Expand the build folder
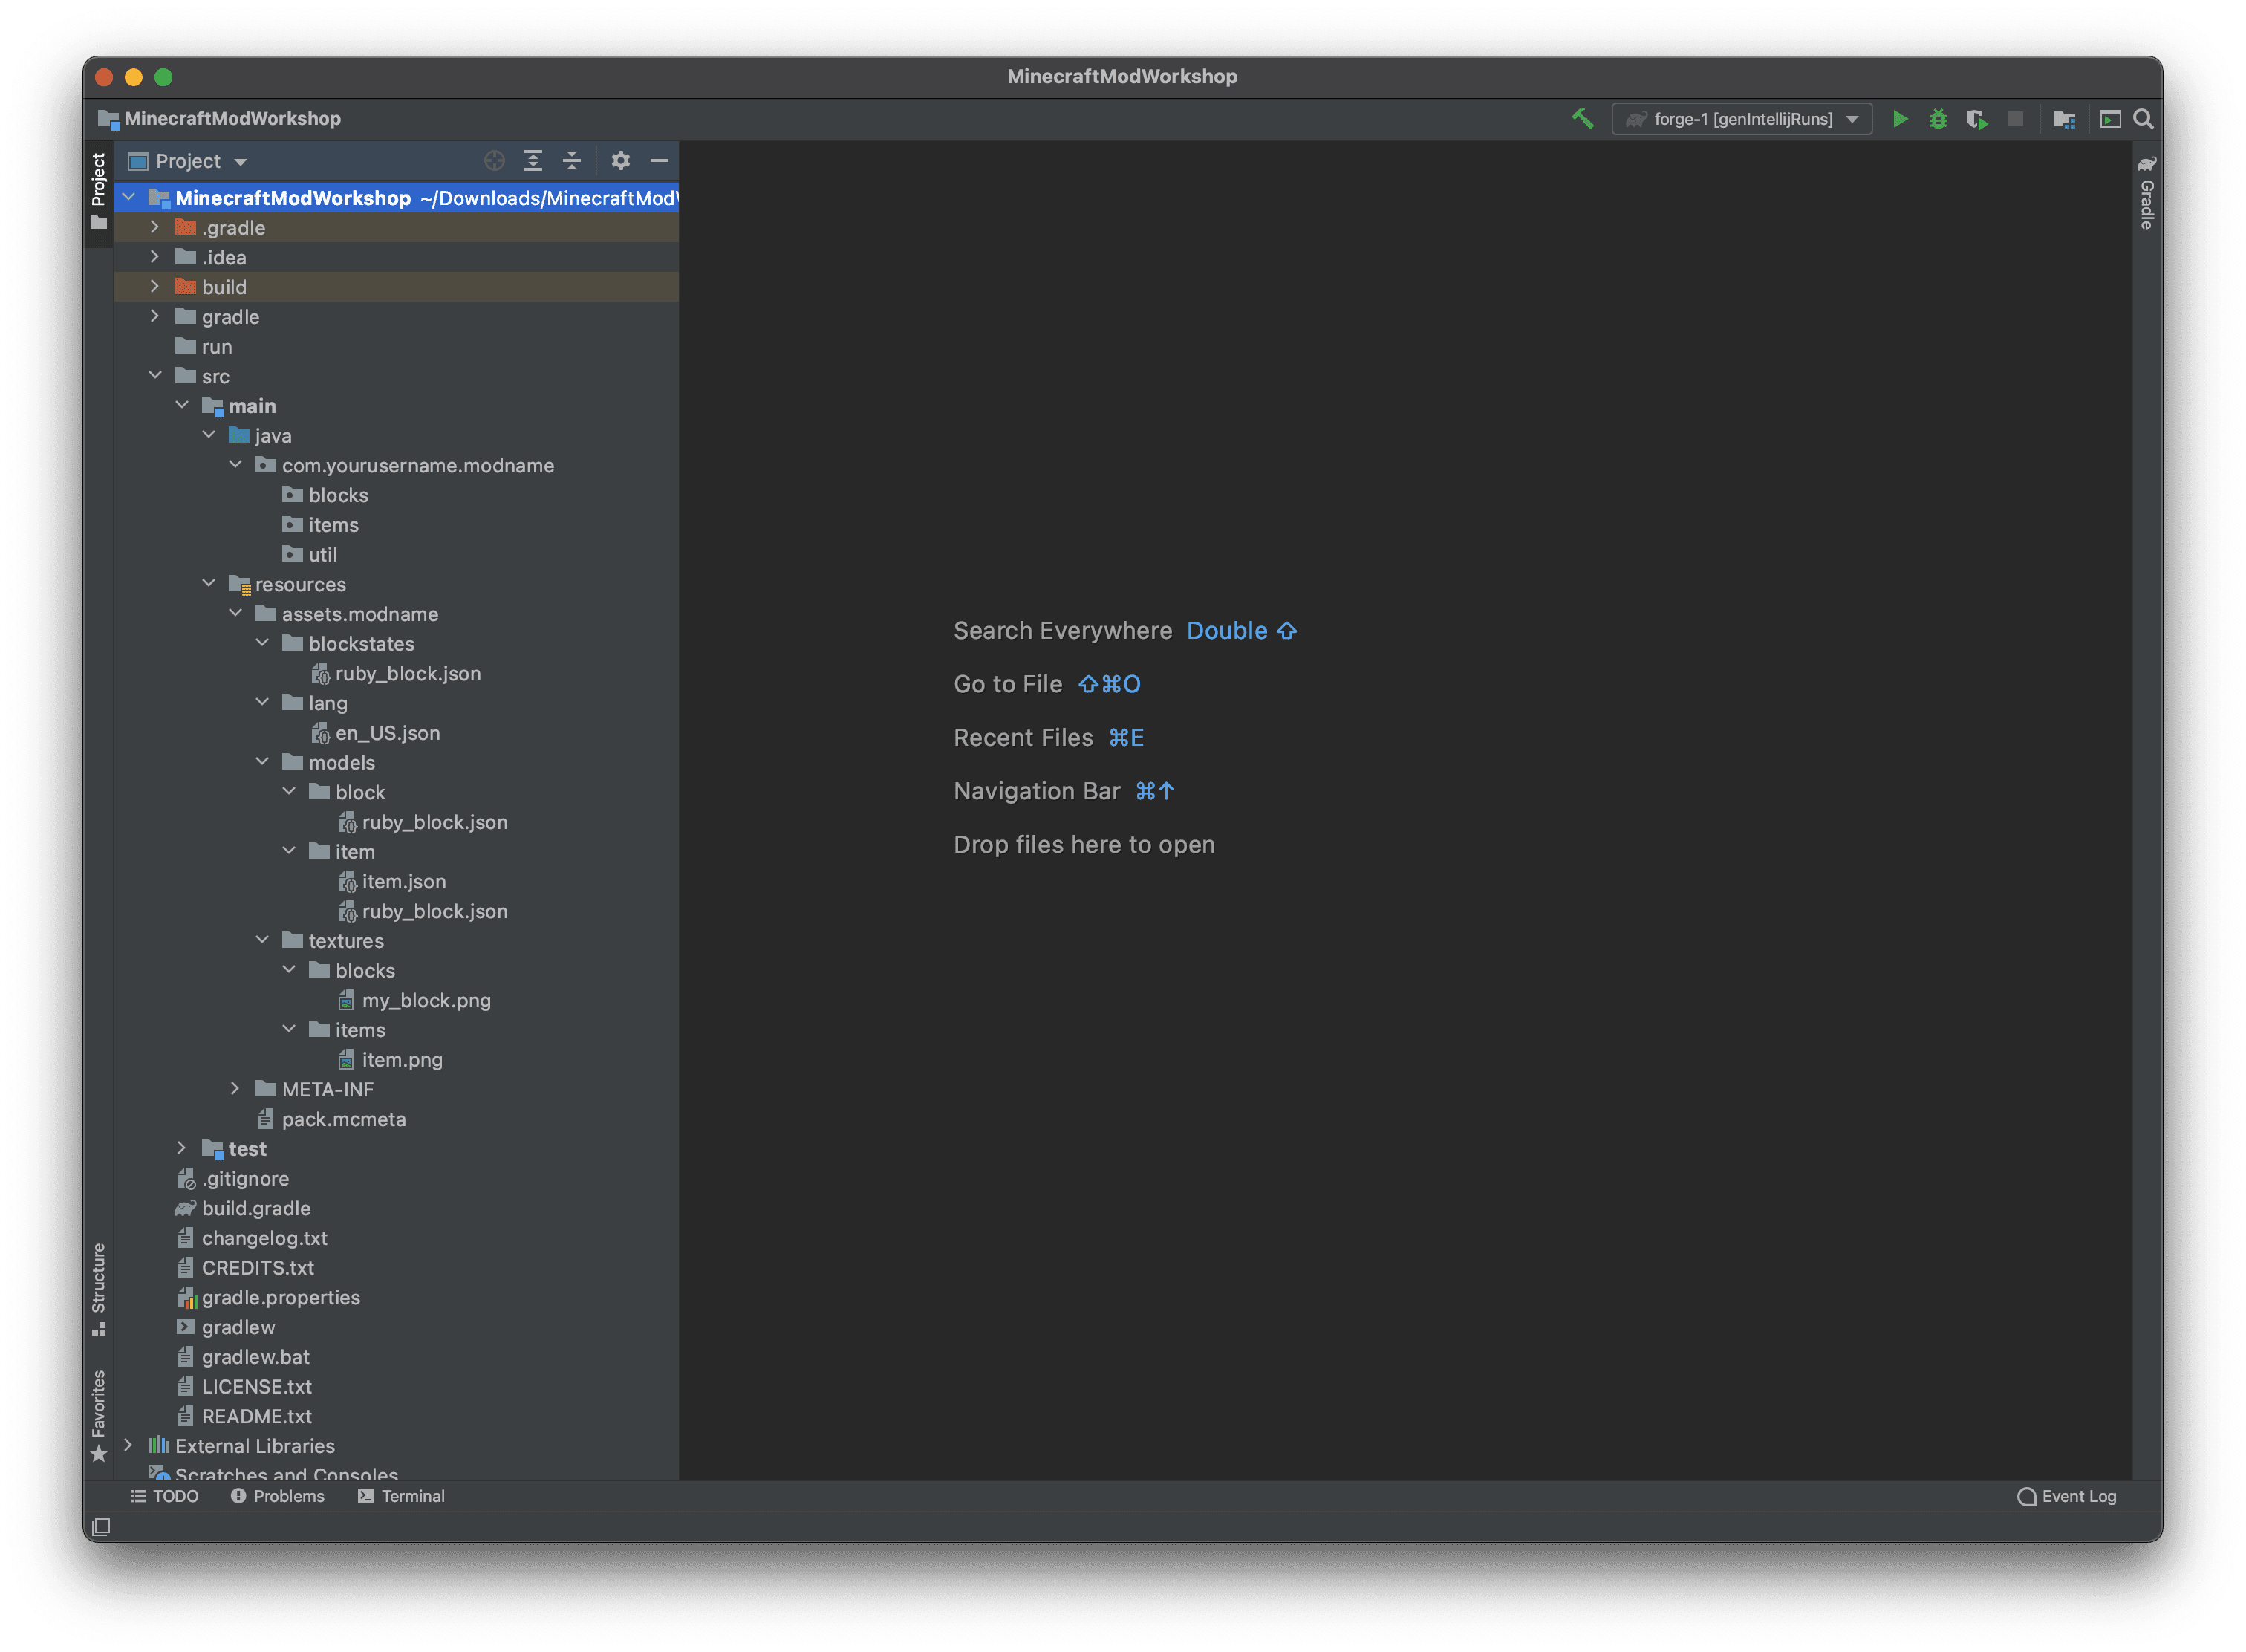 pos(155,287)
